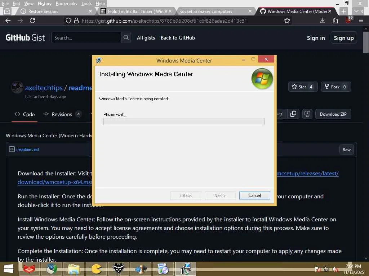Open the History menu

click(44, 4)
